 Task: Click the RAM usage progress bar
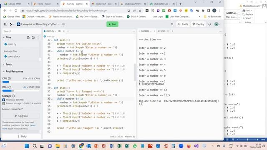(21, 91)
